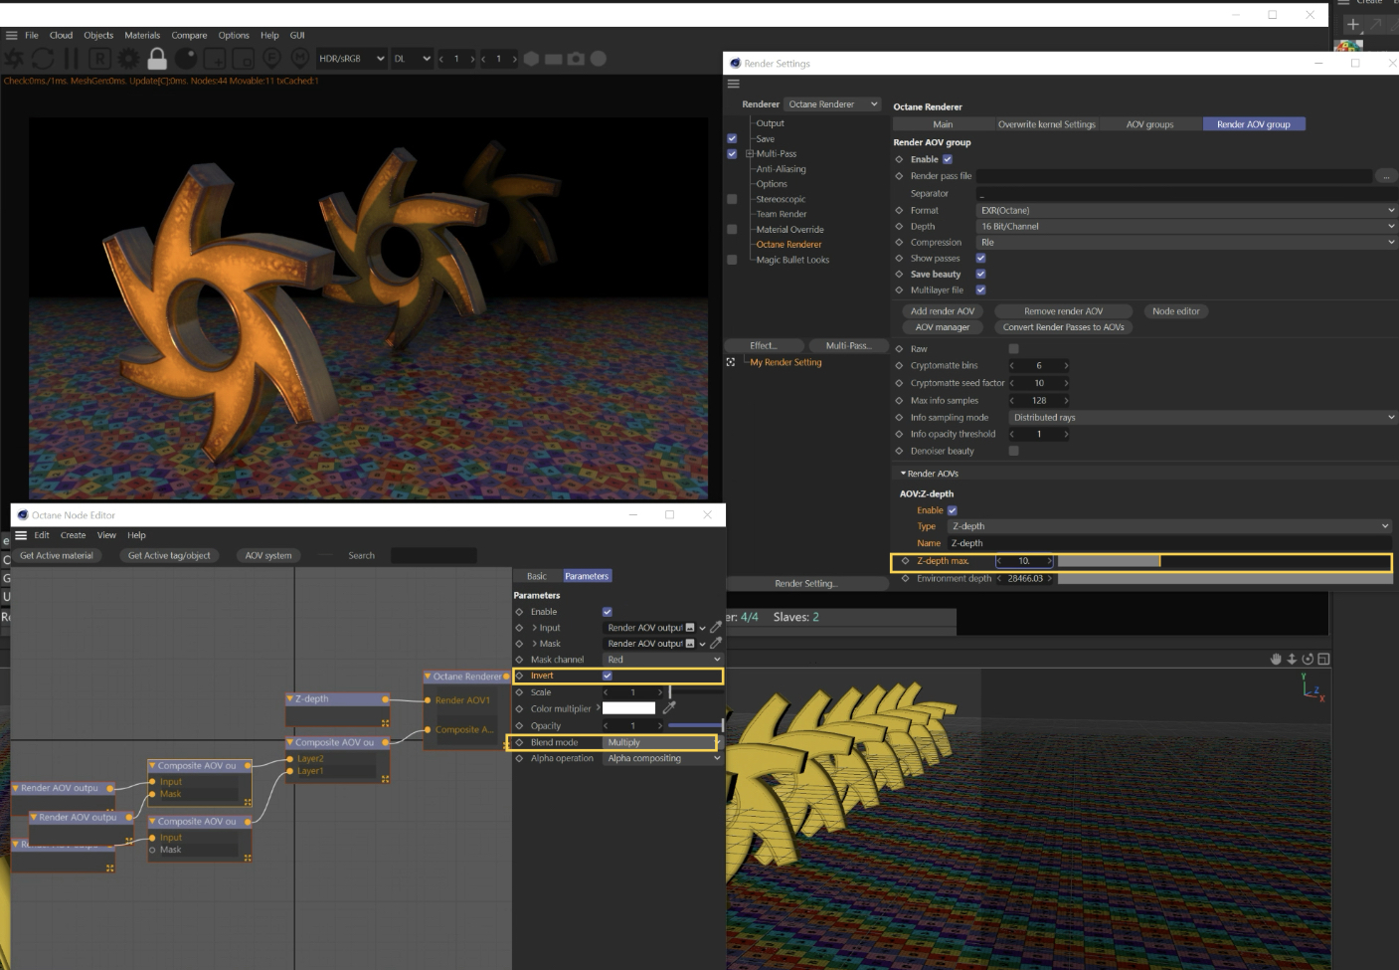This screenshot has height=970, width=1399.
Task: Click the render region icon with plus
Action: pos(214,59)
